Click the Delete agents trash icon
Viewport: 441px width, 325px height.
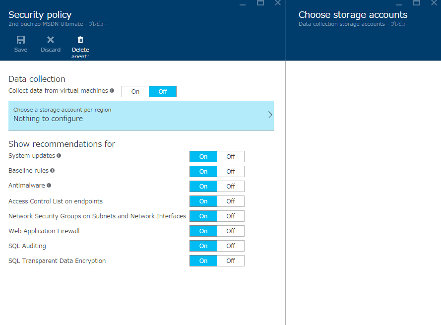click(x=80, y=40)
